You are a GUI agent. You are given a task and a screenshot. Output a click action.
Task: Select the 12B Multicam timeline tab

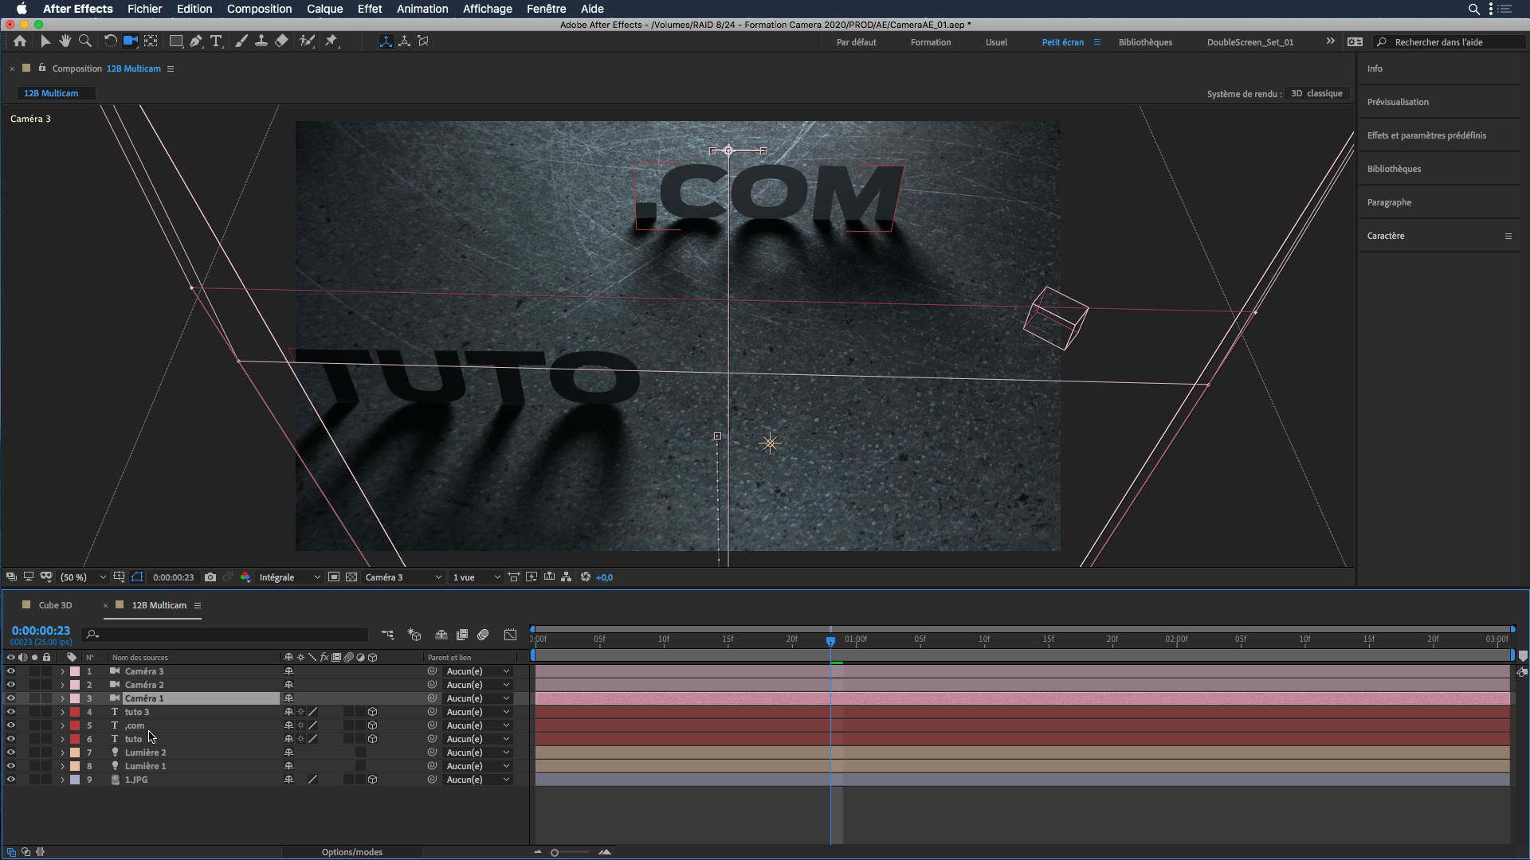point(159,605)
